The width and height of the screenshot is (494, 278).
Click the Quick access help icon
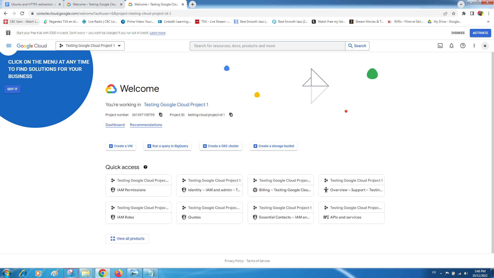click(x=145, y=167)
